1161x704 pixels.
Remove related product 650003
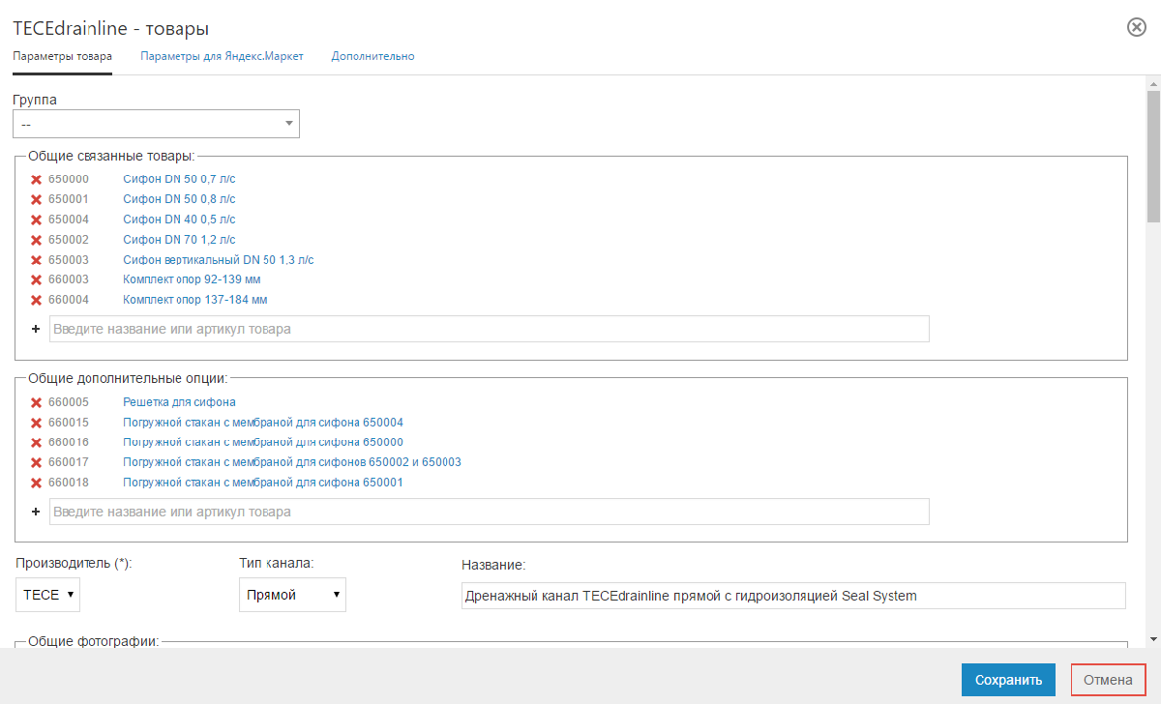[x=36, y=260]
